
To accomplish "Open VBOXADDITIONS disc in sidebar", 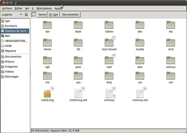I will pyautogui.click(x=15, y=41).
